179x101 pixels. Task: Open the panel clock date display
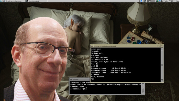(x=172, y=1)
